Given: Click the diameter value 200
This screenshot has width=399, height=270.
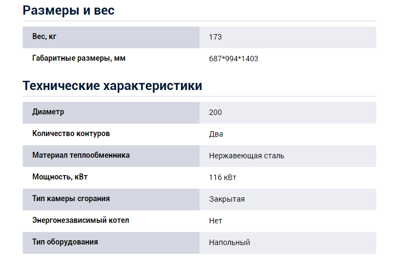Looking at the screenshot, I should 215,112.
